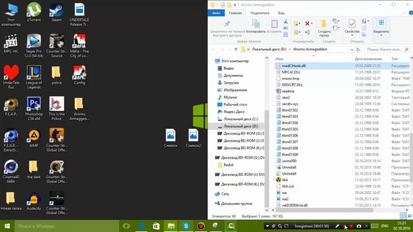Click Windows Store taskbar icon
Image resolution: width=413 pixels, height=232 pixels.
pos(156,226)
